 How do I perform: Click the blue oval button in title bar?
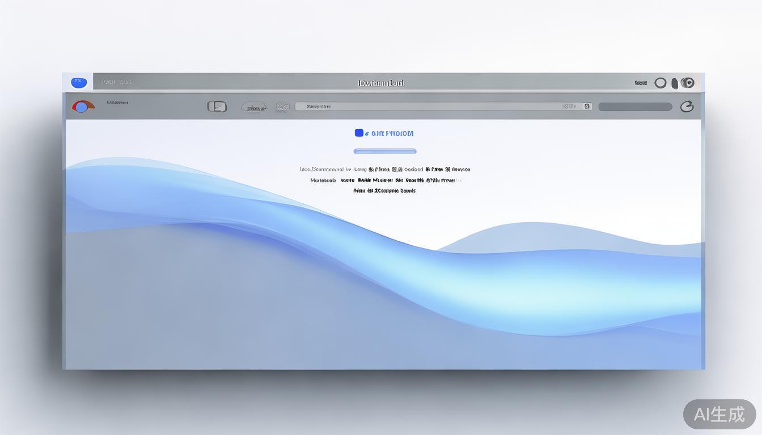point(79,83)
